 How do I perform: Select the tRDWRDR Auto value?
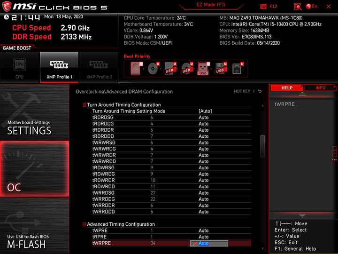coord(203,180)
